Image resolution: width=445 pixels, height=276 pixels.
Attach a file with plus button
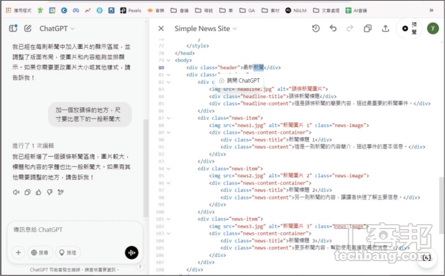(19, 253)
